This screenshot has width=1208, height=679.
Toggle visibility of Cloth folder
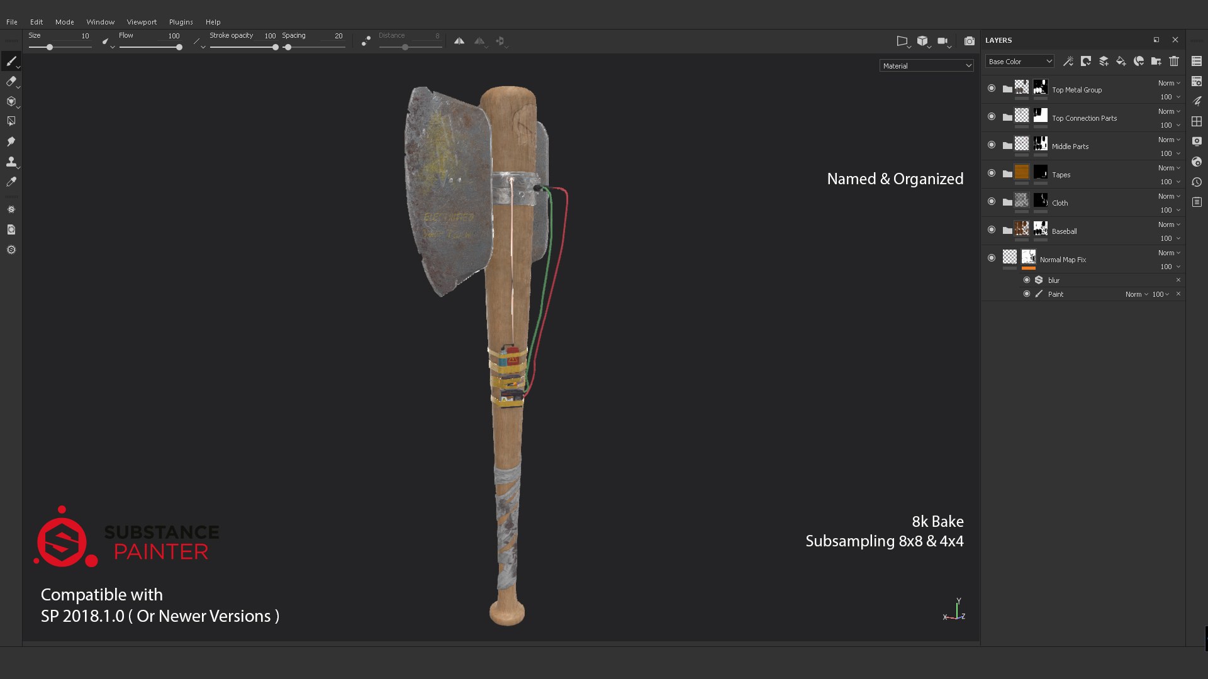992,202
